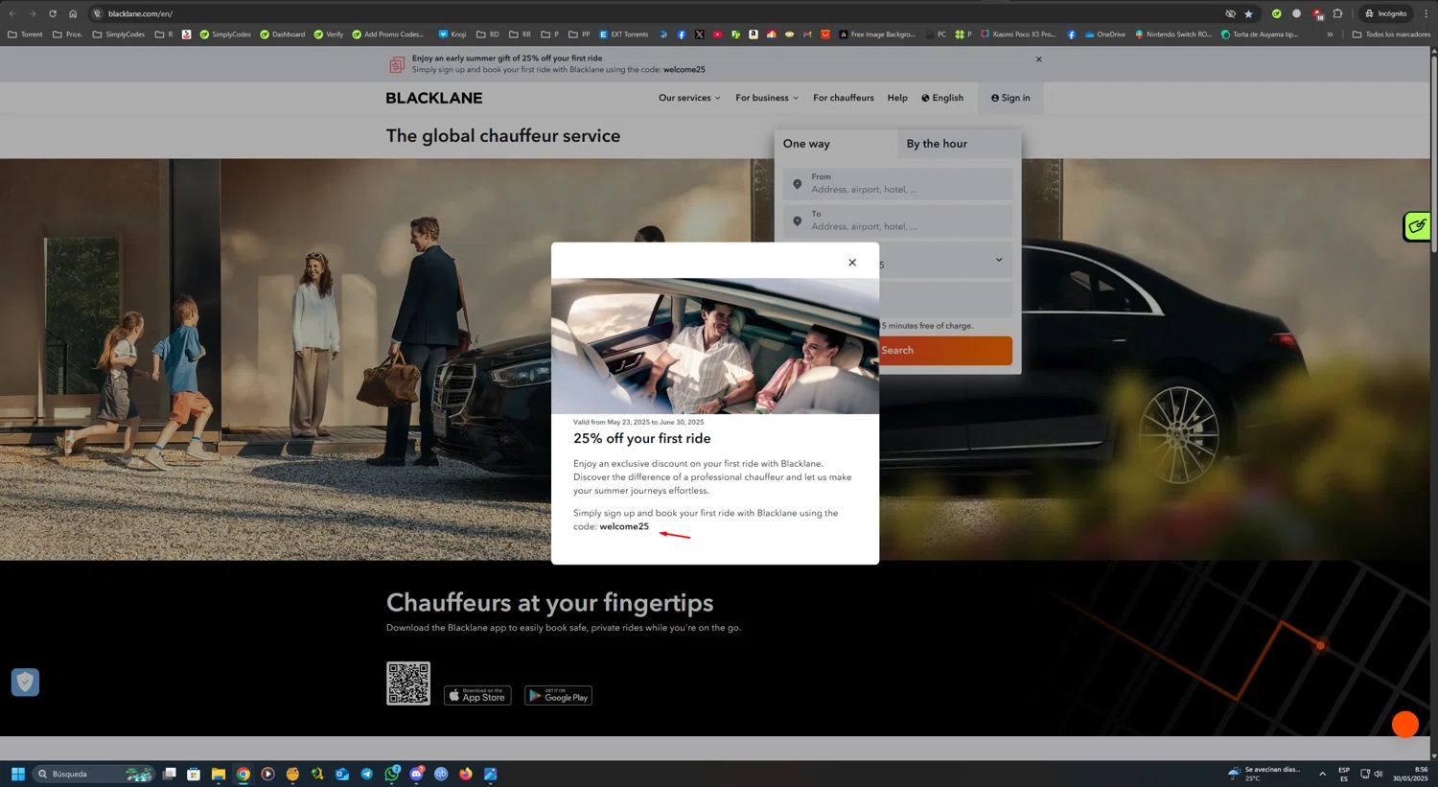This screenshot has height=787, width=1438.
Task: Open WhatsApp from taskbar
Action: pos(392,774)
